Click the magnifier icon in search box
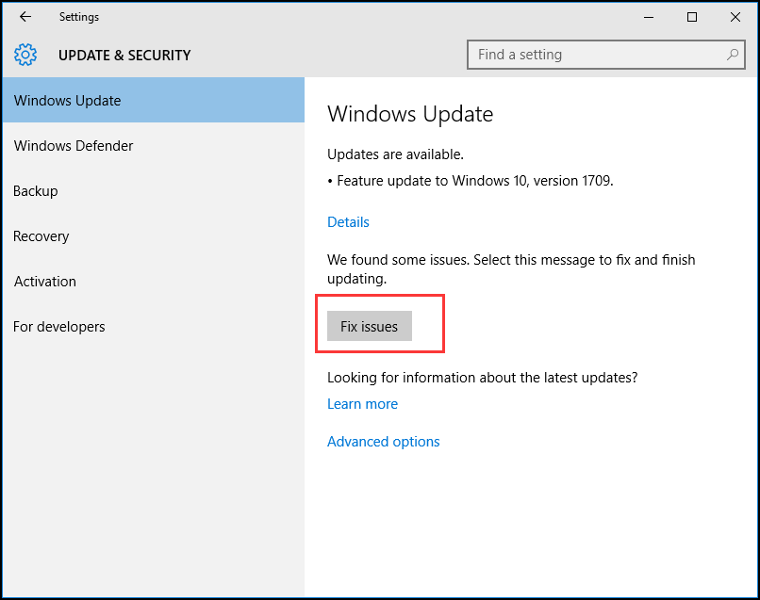 point(734,55)
